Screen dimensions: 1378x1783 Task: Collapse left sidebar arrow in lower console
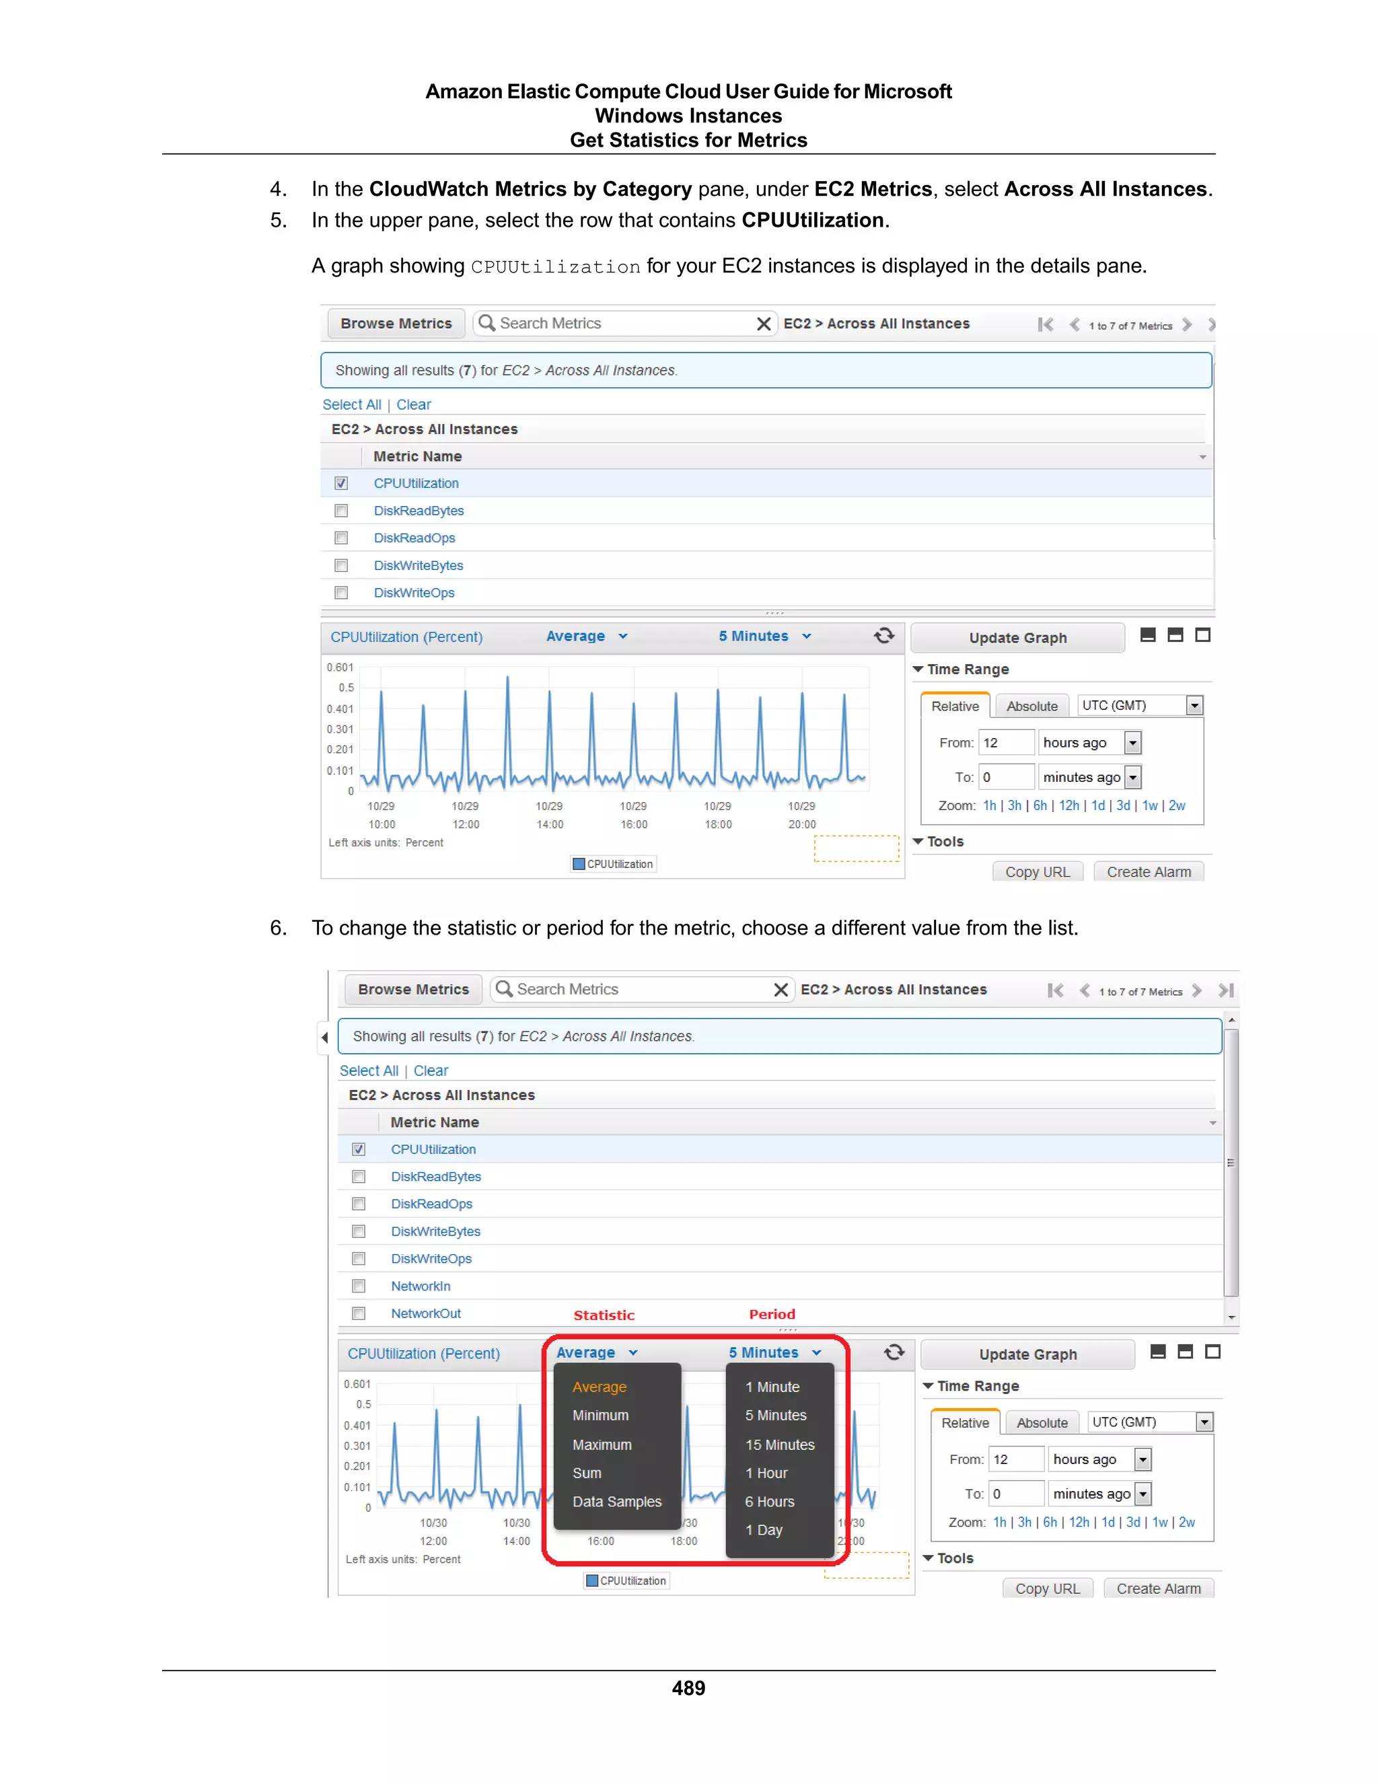coord(325,1037)
